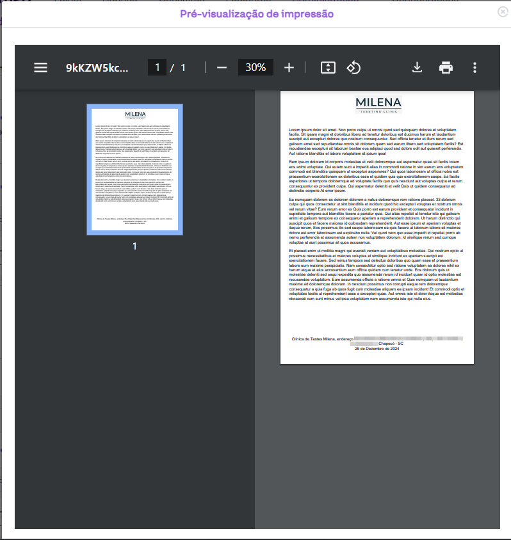511x540 pixels.
Task: Click the '26 de Dezembro de 2024' date
Action: [377, 349]
